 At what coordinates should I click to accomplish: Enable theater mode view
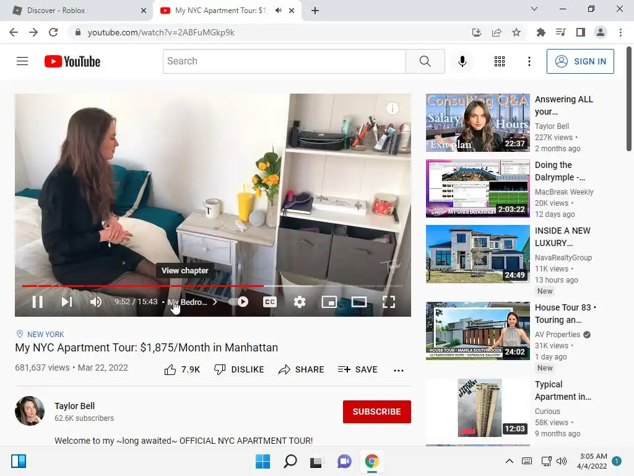point(359,302)
